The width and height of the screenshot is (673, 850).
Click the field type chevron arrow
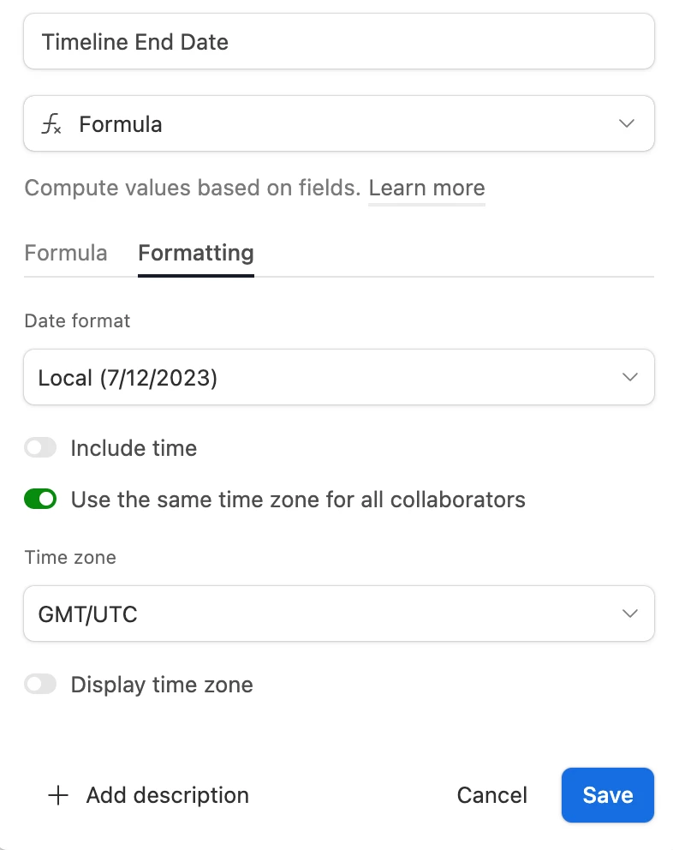pos(627,123)
